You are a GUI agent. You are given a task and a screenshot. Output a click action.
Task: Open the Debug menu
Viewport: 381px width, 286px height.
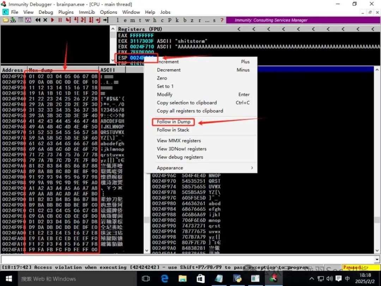coord(46,12)
